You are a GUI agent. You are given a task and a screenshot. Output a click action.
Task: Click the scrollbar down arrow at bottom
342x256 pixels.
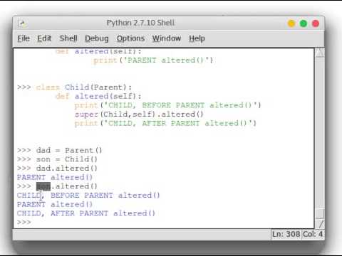tap(320, 224)
